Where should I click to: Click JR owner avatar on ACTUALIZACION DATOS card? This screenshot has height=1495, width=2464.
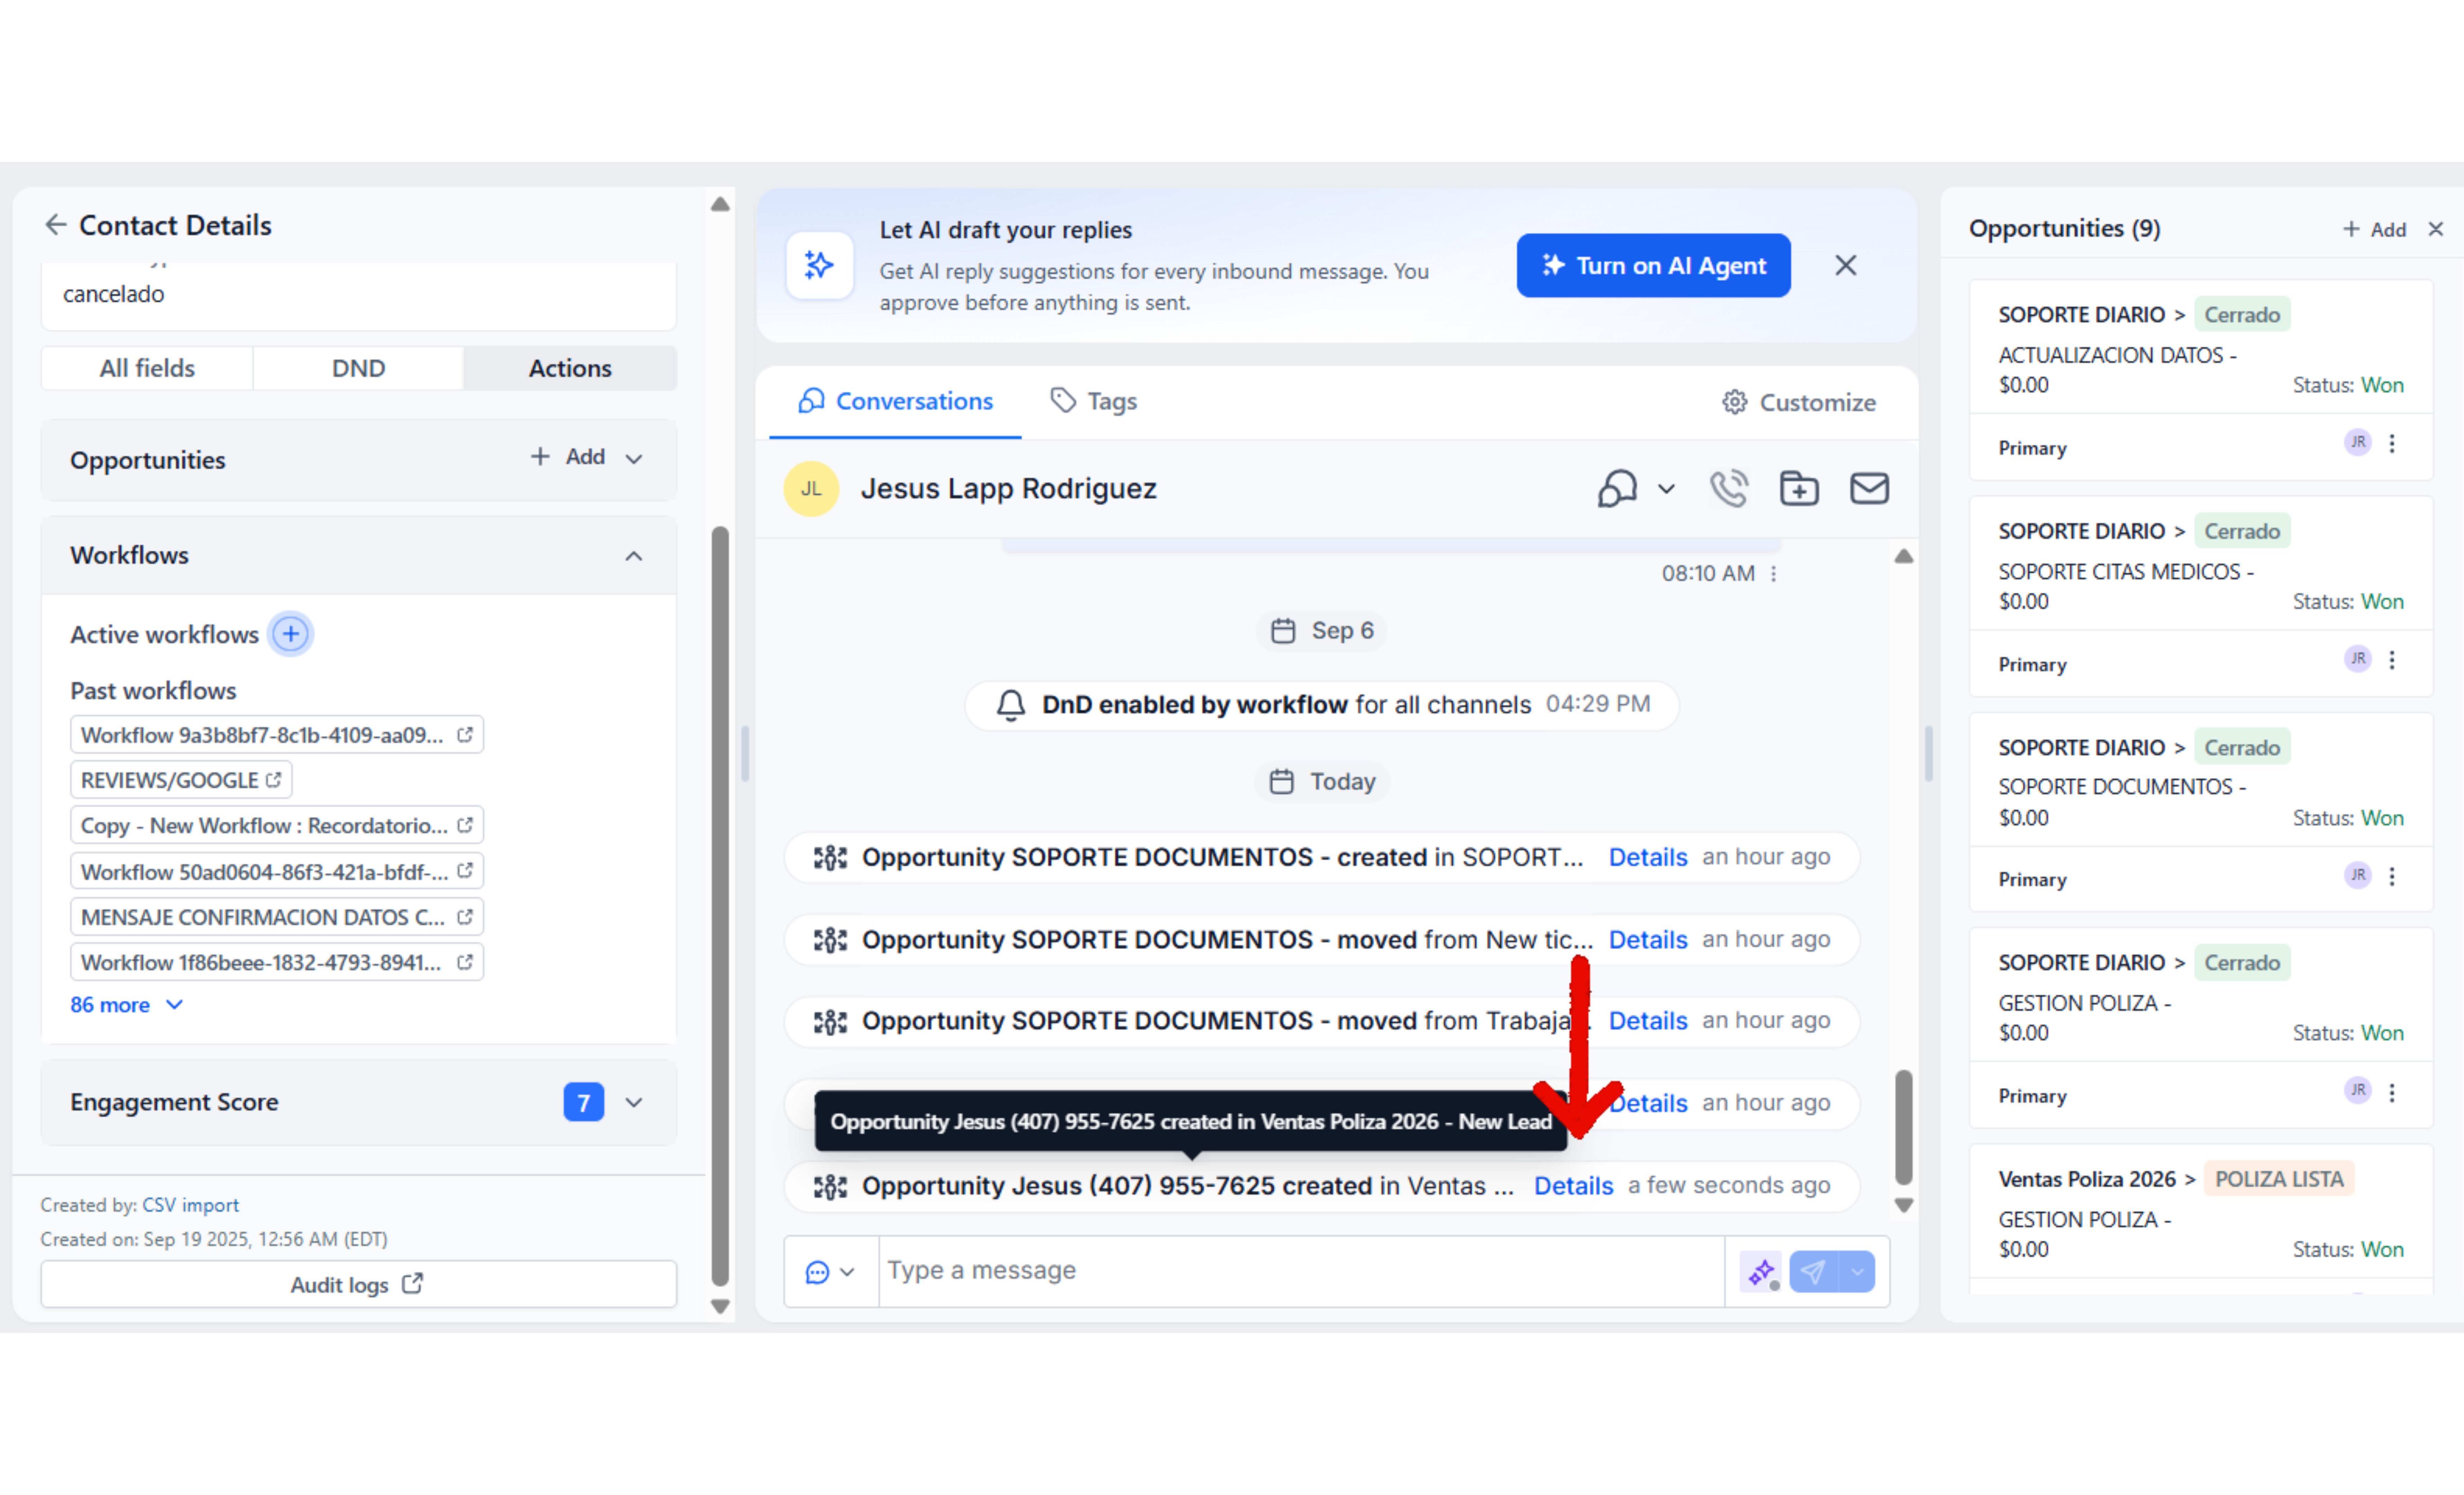coord(2358,442)
